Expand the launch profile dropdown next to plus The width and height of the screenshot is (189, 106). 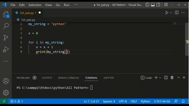tap(160, 78)
